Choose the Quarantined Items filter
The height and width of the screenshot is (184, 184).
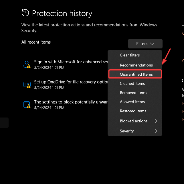click(x=136, y=74)
